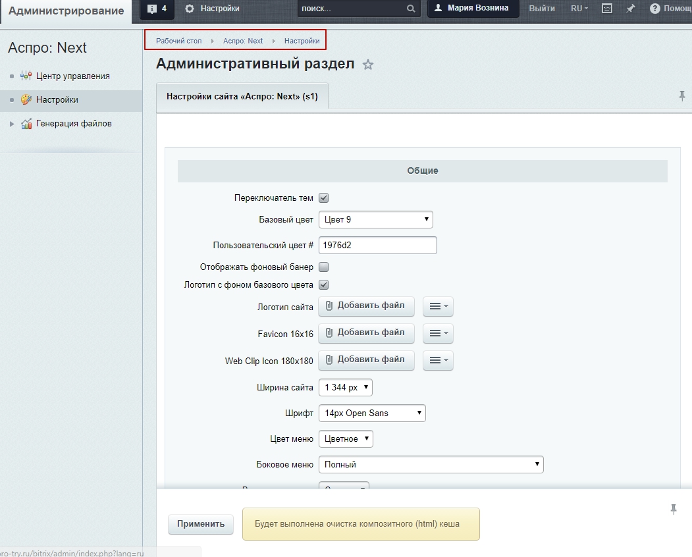This screenshot has width=692, height=557.
Task: Open the Боковое меню dropdown
Action: 431,464
